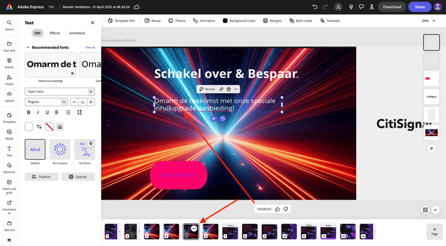446x246 pixels.
Task: Open Your stuff in sidebar
Action: (x=9, y=46)
